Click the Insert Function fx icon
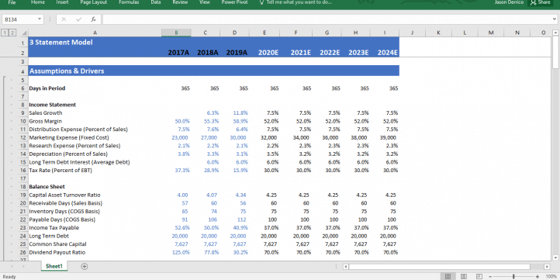Image resolution: width=560 pixels, height=280 pixels. pyautogui.click(x=93, y=19)
